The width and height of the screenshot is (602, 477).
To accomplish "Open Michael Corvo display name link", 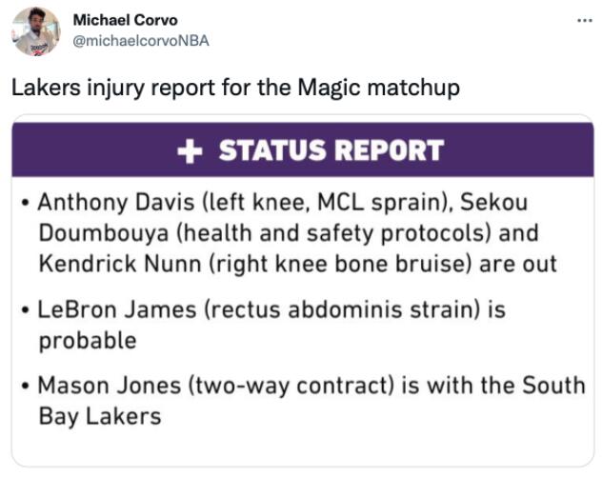I will (125, 20).
